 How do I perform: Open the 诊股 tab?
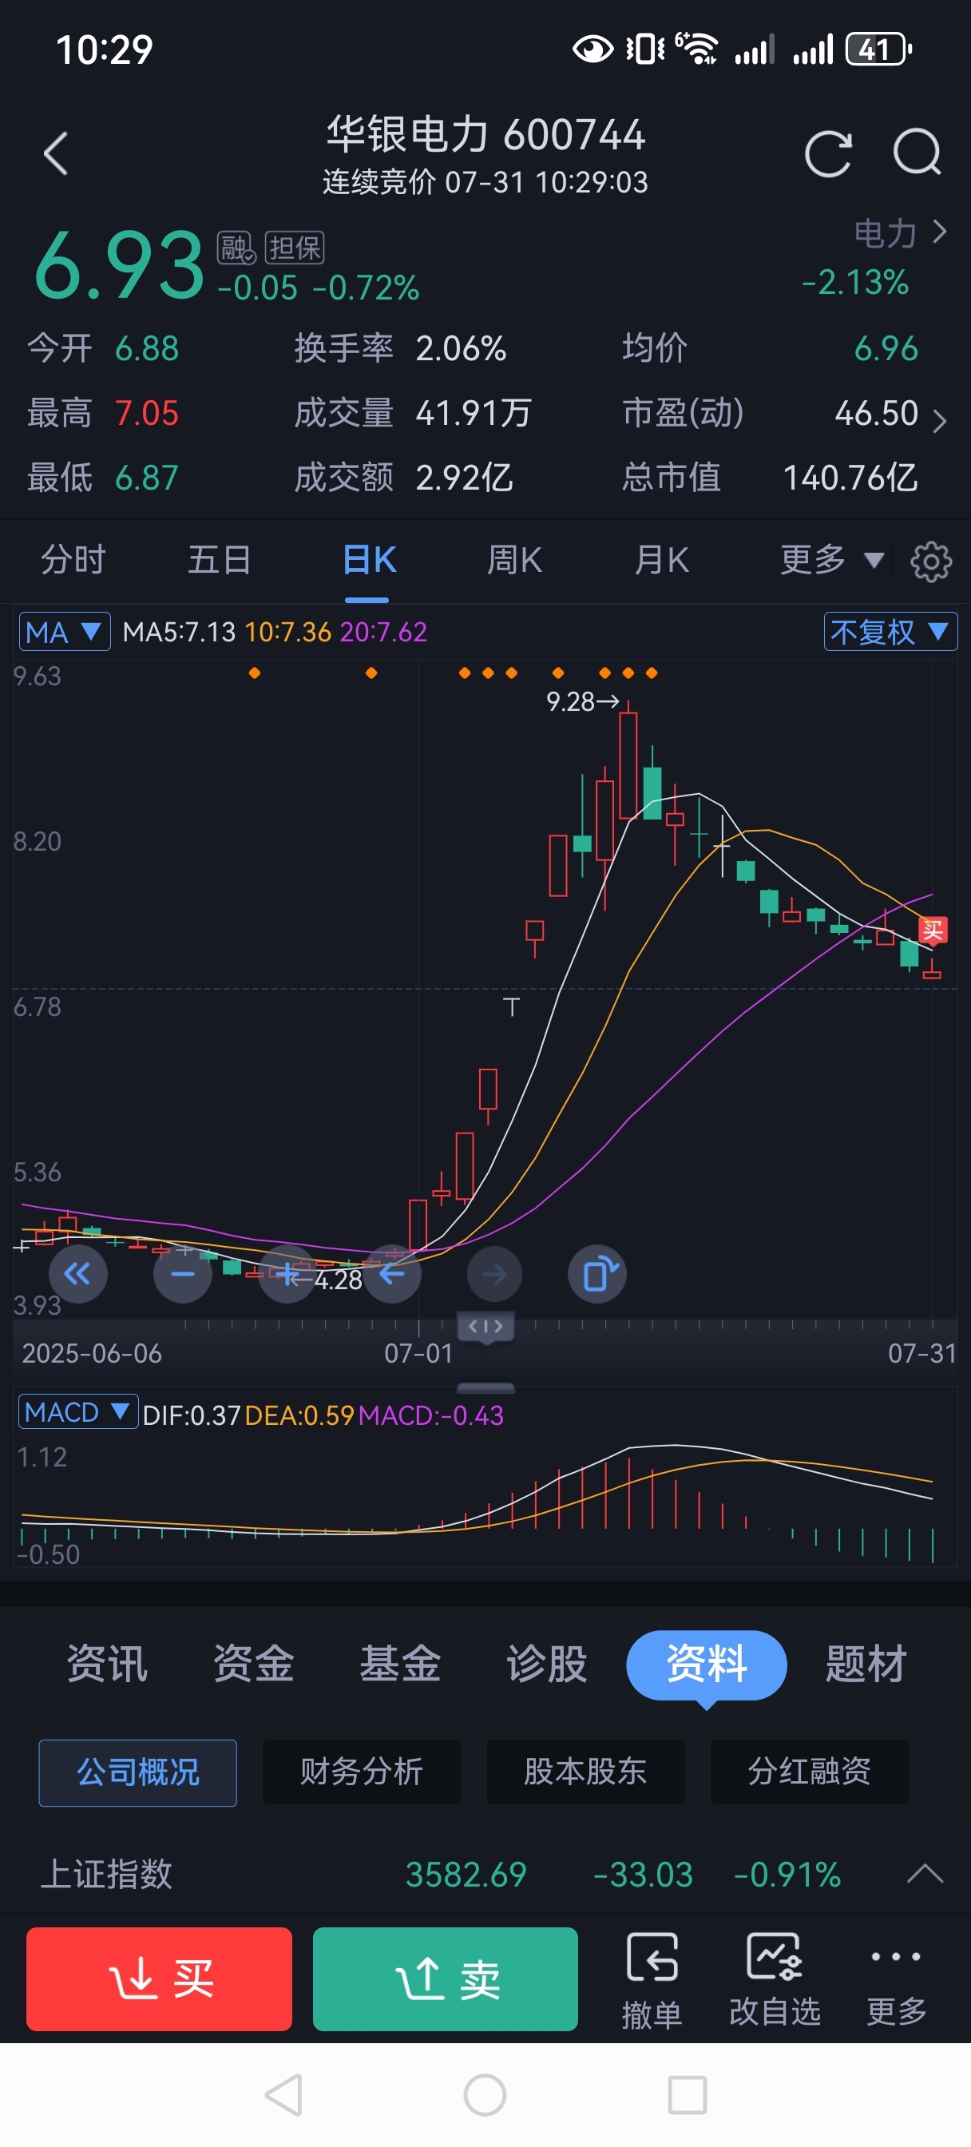tap(547, 1665)
